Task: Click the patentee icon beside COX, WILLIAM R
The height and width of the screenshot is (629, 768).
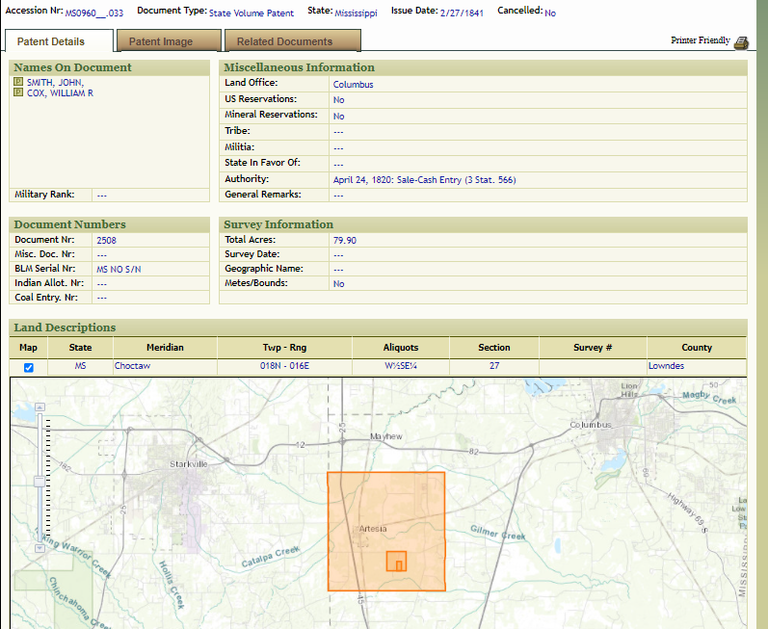Action: click(x=18, y=93)
